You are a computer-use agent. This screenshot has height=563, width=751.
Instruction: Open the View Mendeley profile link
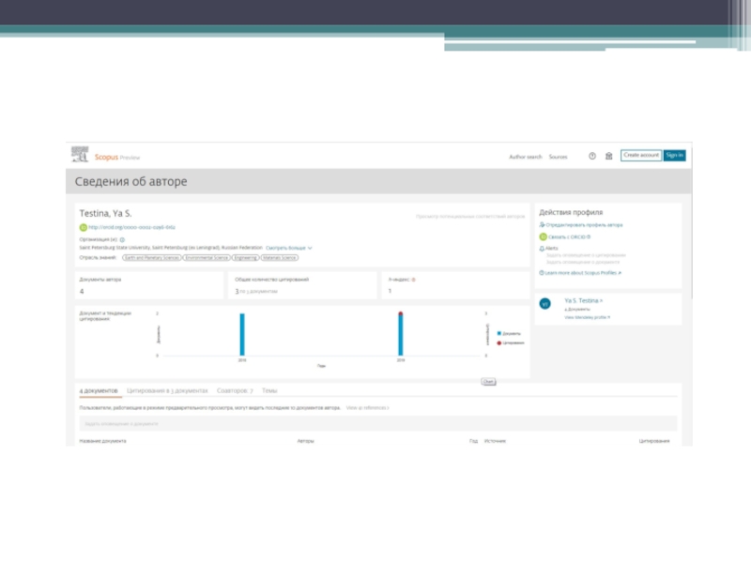[x=587, y=317]
